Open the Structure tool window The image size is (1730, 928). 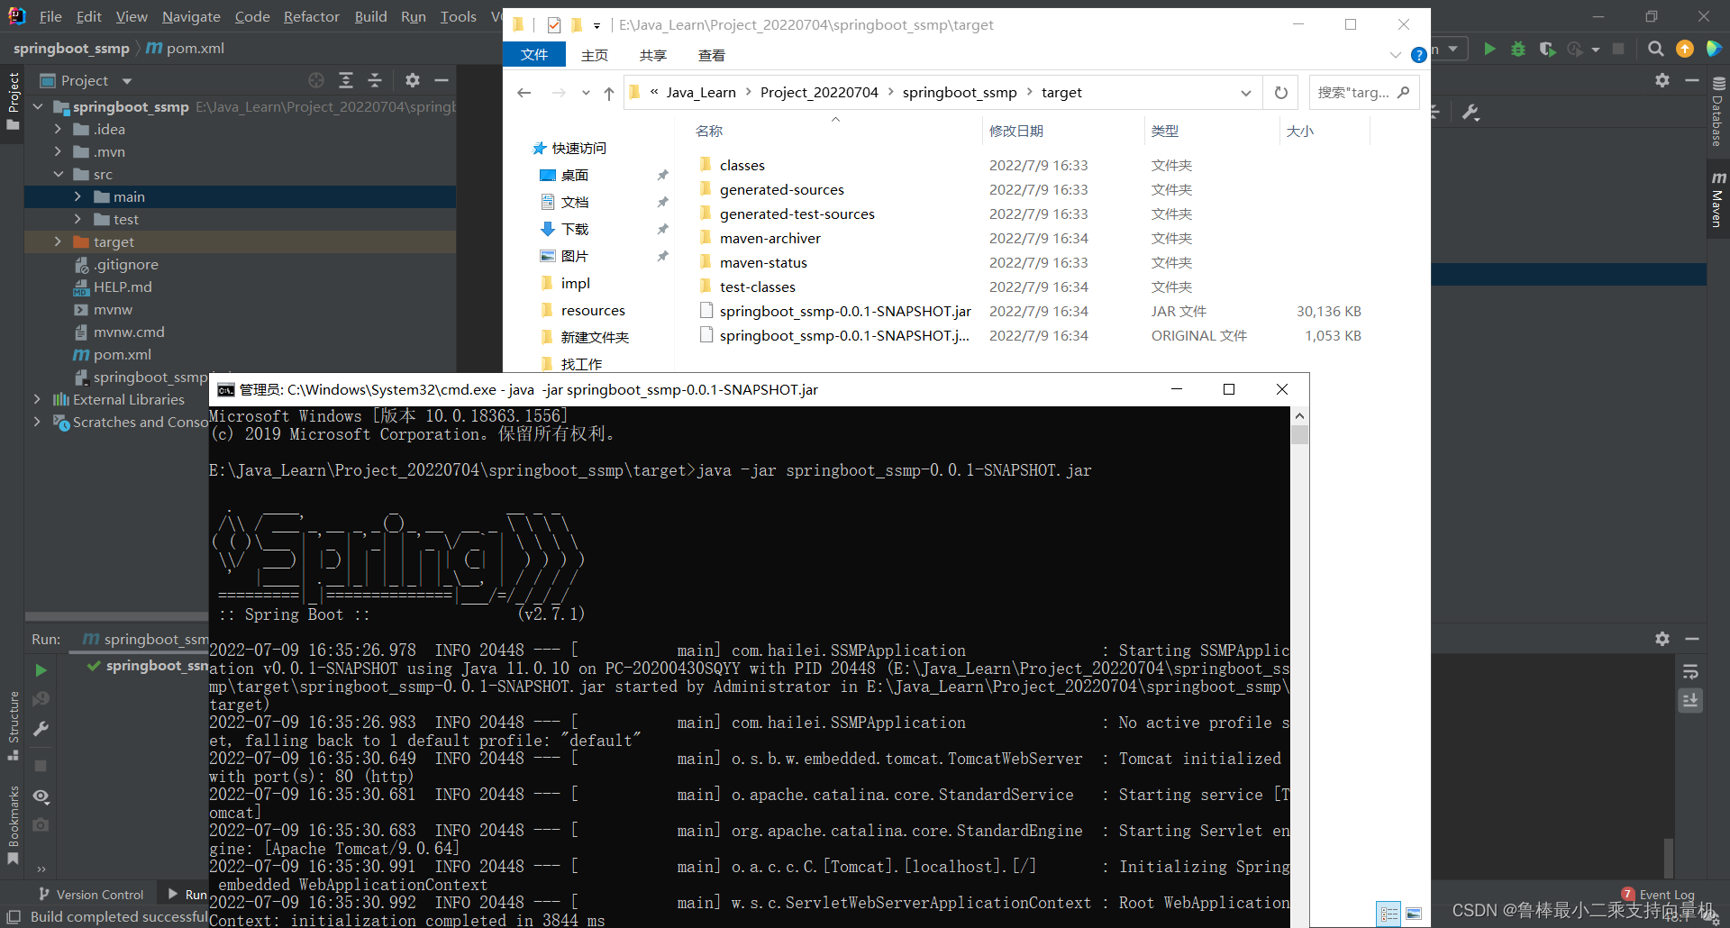13,726
